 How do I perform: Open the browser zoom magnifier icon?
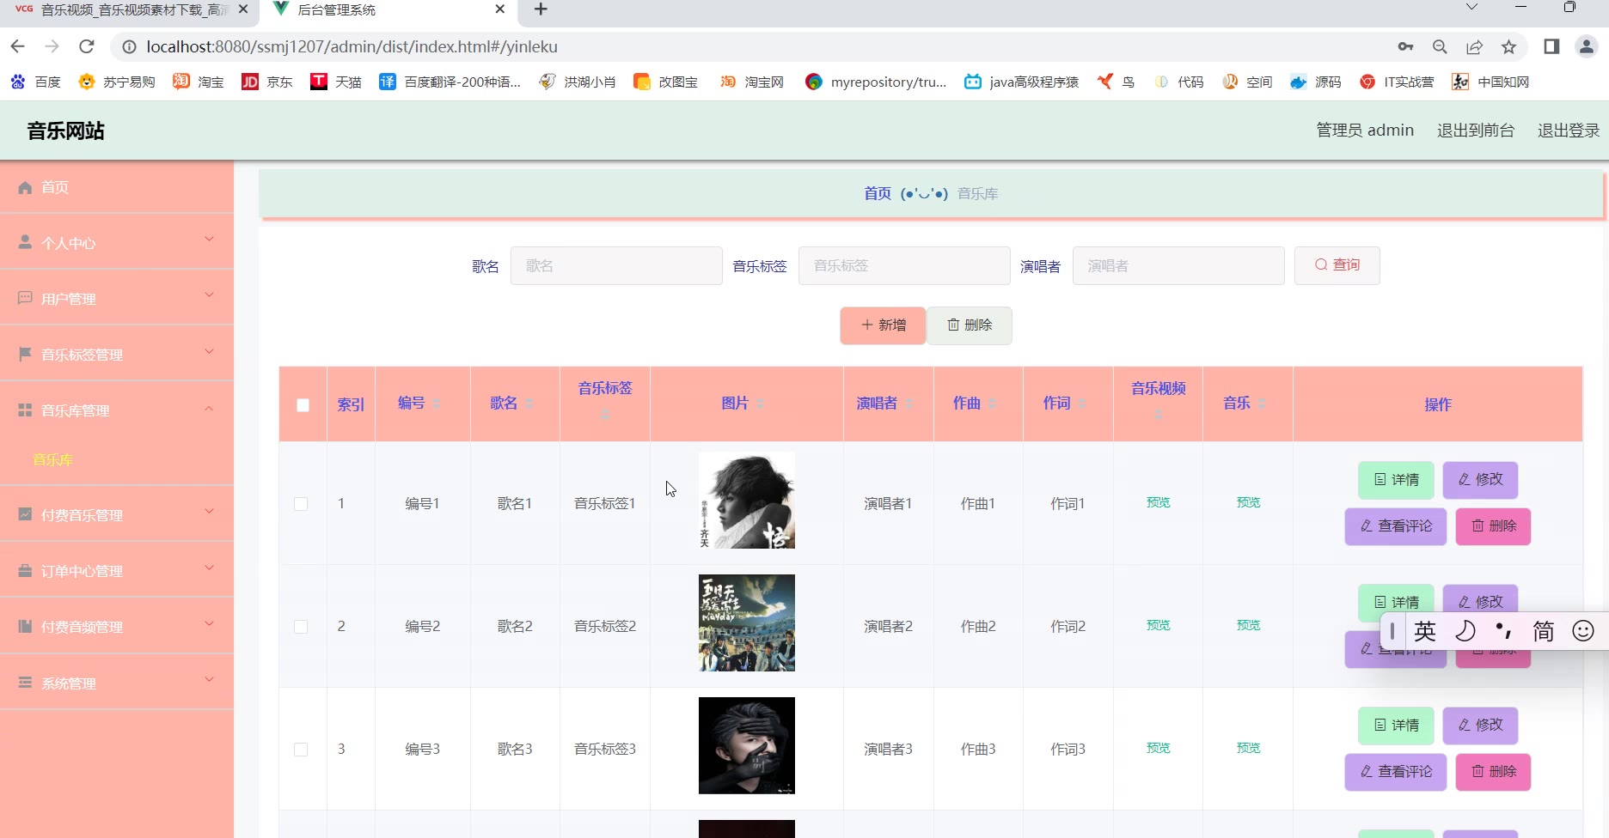1440,47
